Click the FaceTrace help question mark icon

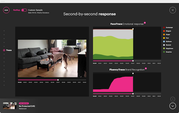(145, 23)
